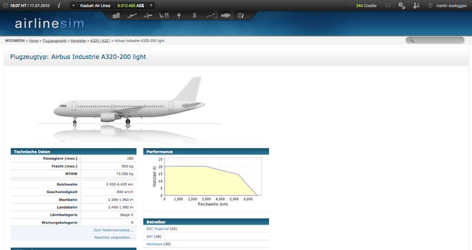The image size is (472, 250).
Task: Click the Passagiere (max.) value 180
Action: tap(130, 159)
